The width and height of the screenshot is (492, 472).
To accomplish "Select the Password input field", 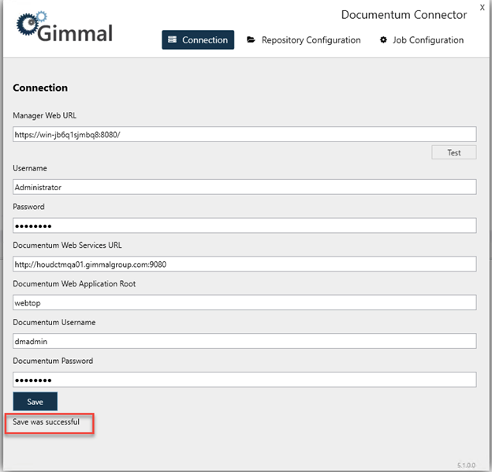I will click(244, 226).
